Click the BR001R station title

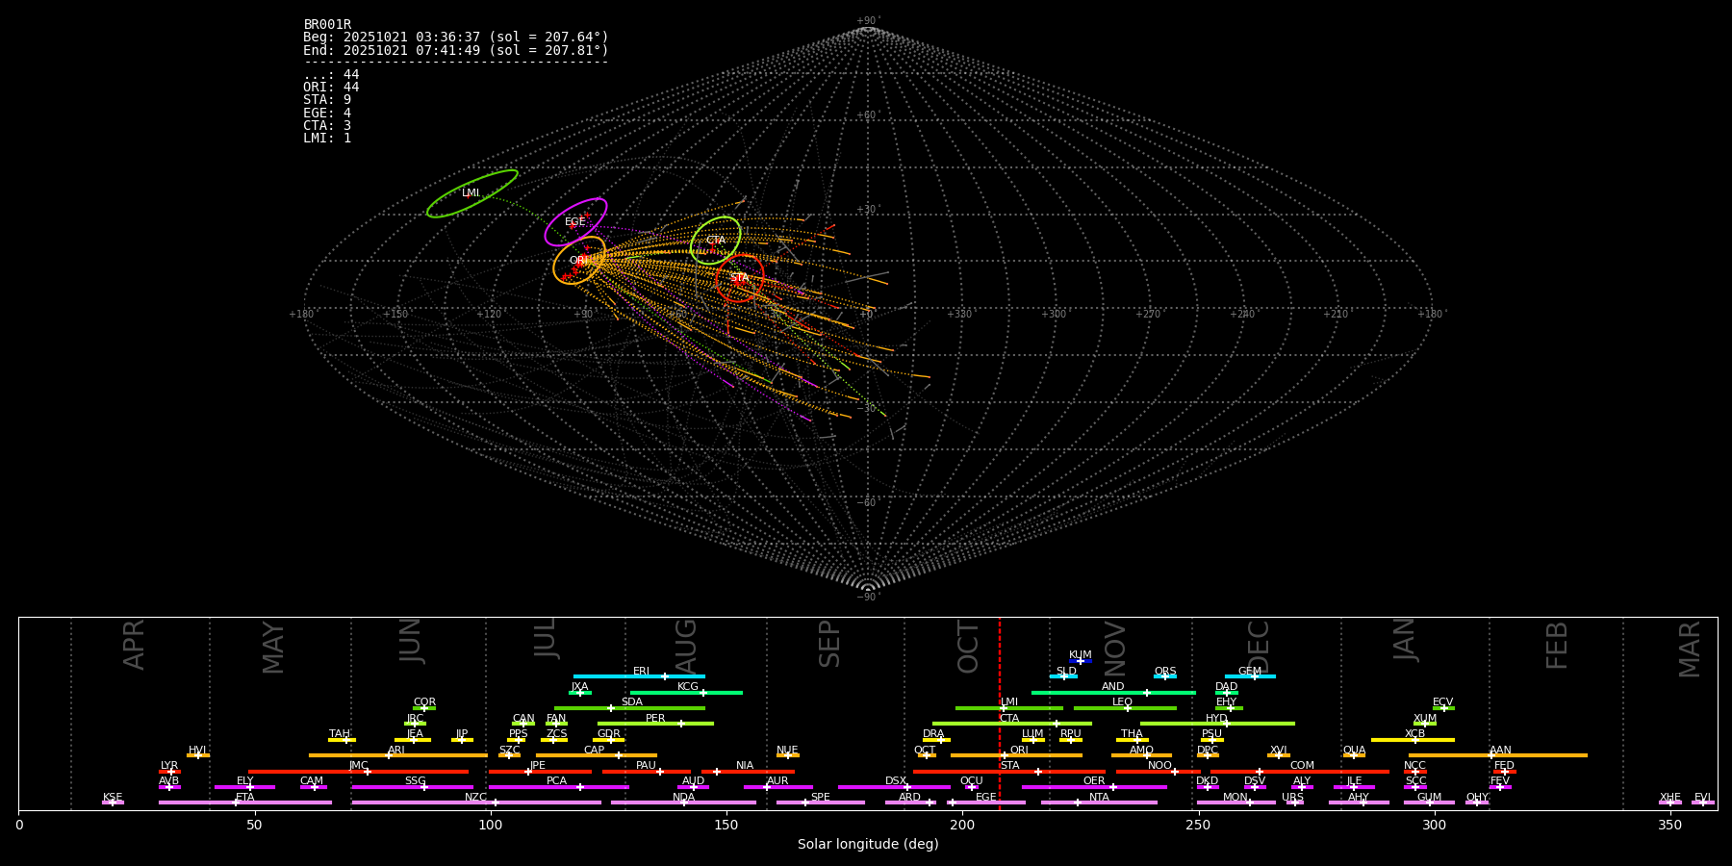327,25
